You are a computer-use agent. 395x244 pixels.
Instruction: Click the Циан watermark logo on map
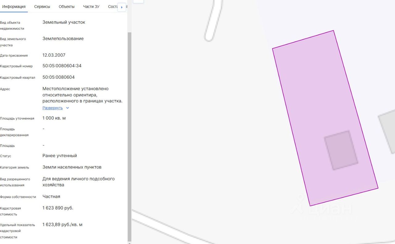(x=322, y=207)
